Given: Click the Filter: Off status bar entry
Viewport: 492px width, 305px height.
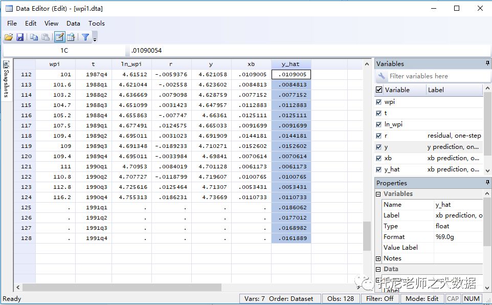Looking at the screenshot, I should (x=379, y=299).
